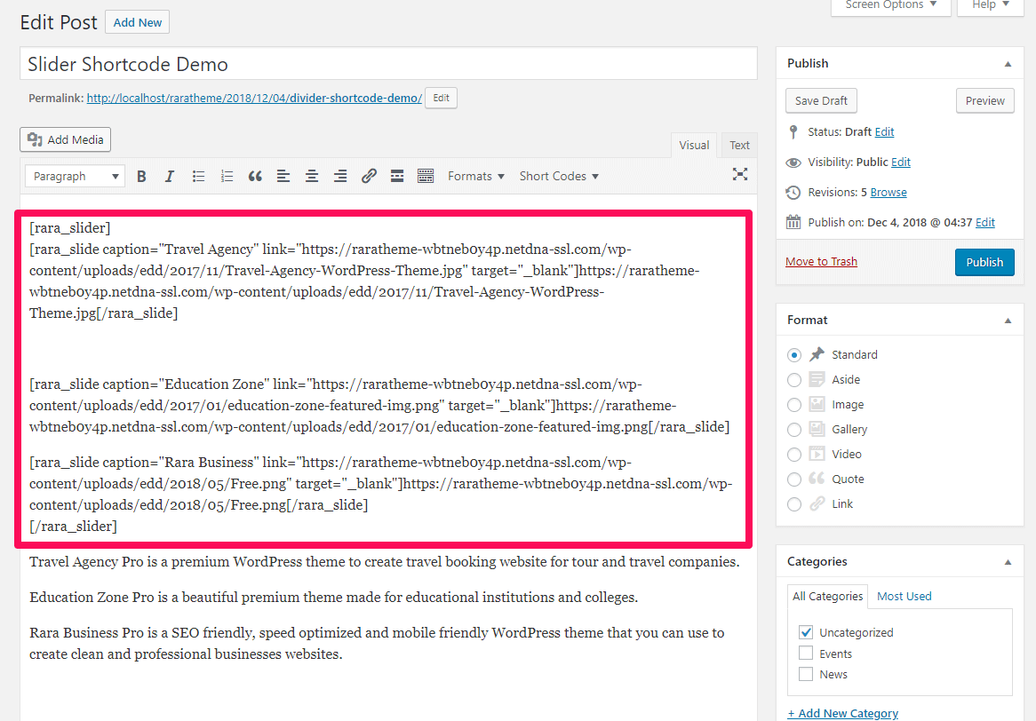1036x721 pixels.
Task: Apply blockquote formatting
Action: [255, 176]
